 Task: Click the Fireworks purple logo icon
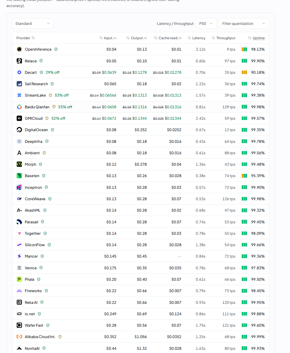pos(19,291)
